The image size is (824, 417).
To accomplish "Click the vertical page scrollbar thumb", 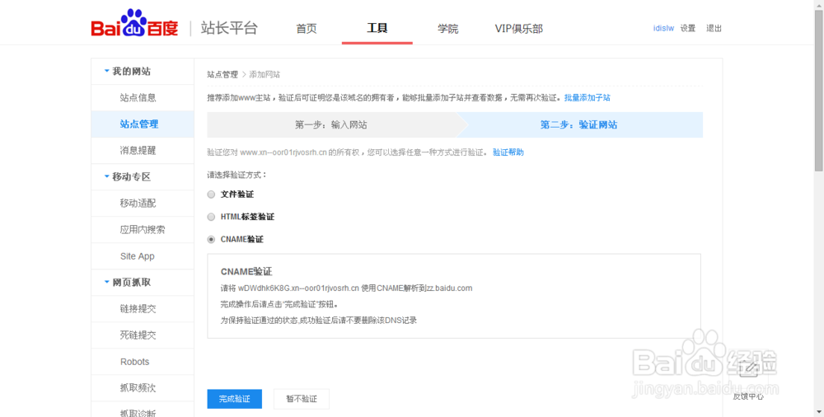I will tap(819, 91).
